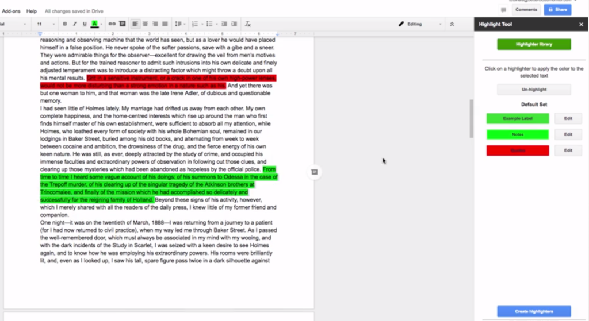This screenshot has width=589, height=321.
Task: Toggle bold formatting
Action: click(64, 24)
